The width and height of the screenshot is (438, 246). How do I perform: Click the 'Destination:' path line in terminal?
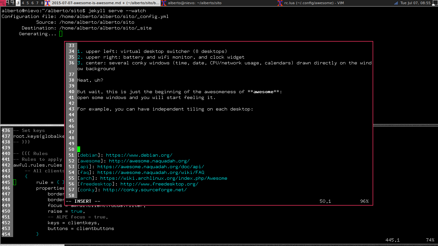[x=87, y=28]
